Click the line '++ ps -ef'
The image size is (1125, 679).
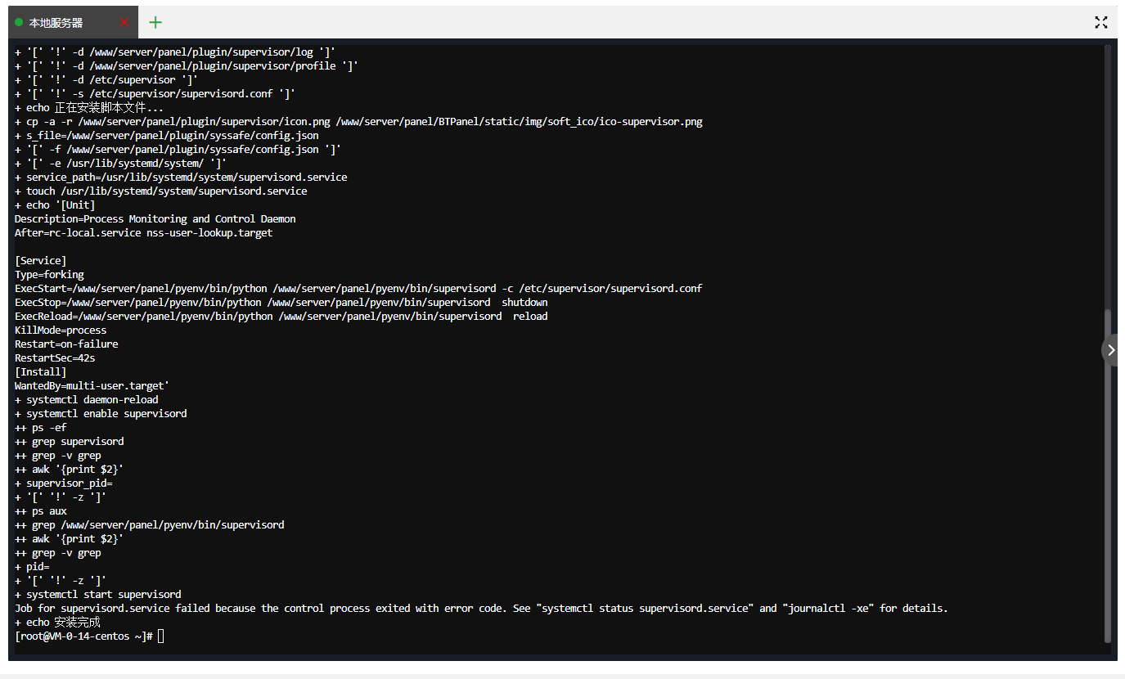tap(41, 428)
